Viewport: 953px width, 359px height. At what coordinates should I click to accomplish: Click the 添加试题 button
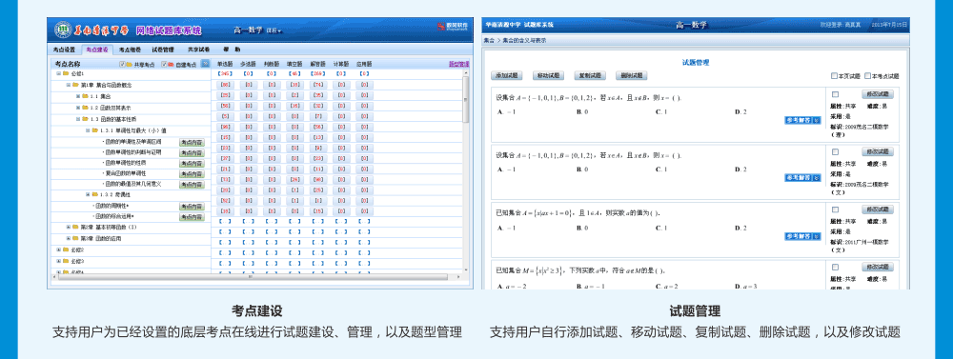coord(506,76)
